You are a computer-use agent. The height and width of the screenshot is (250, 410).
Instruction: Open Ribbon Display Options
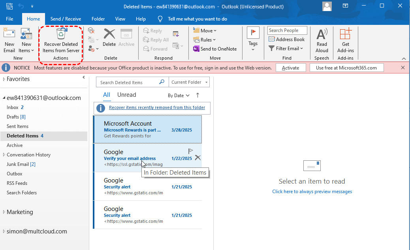(x=345, y=6)
